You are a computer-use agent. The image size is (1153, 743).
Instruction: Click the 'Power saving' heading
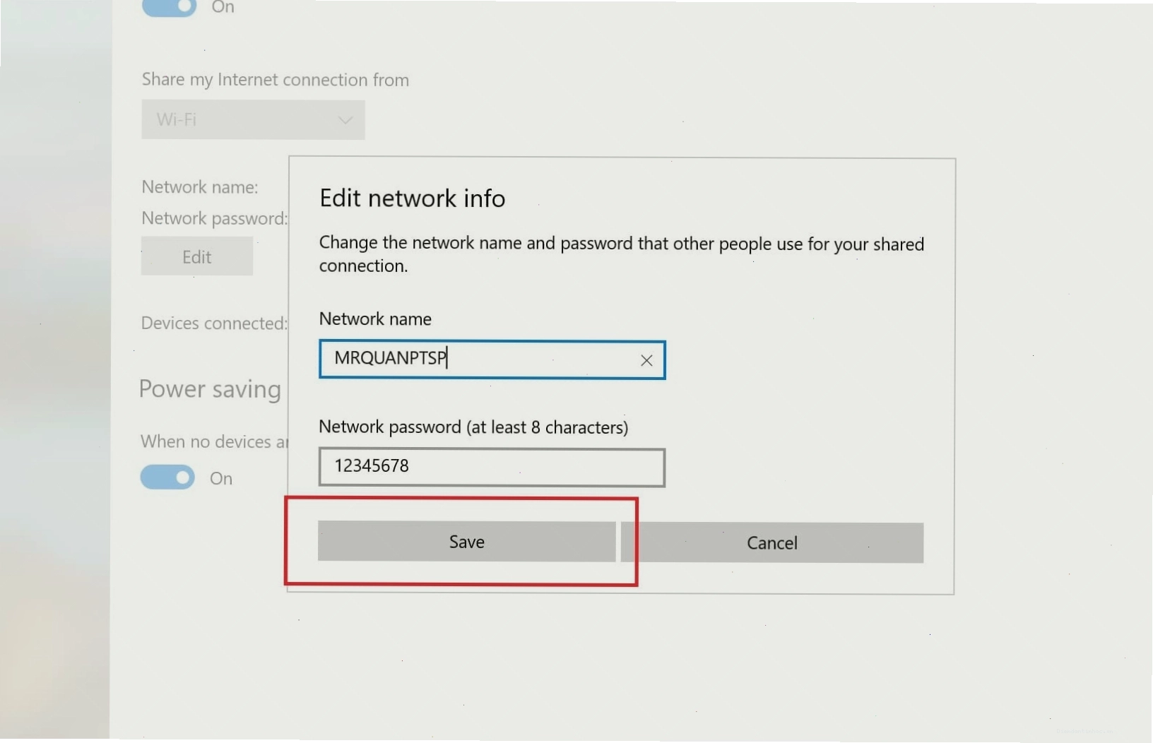210,389
